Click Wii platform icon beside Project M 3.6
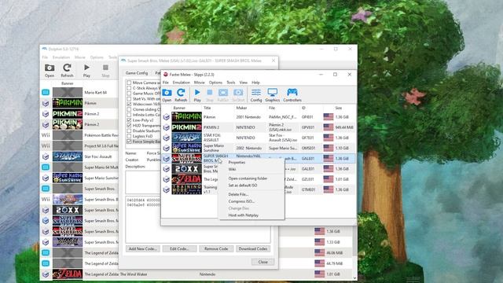This screenshot has width=503, height=283. coord(46,145)
